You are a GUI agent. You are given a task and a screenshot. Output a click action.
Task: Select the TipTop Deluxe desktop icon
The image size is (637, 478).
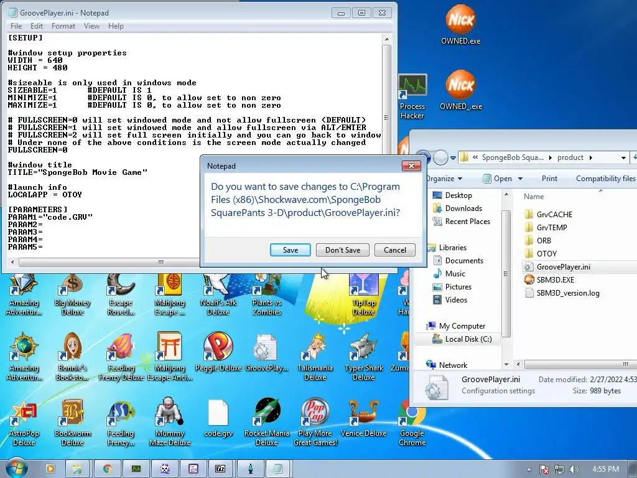tap(363, 294)
